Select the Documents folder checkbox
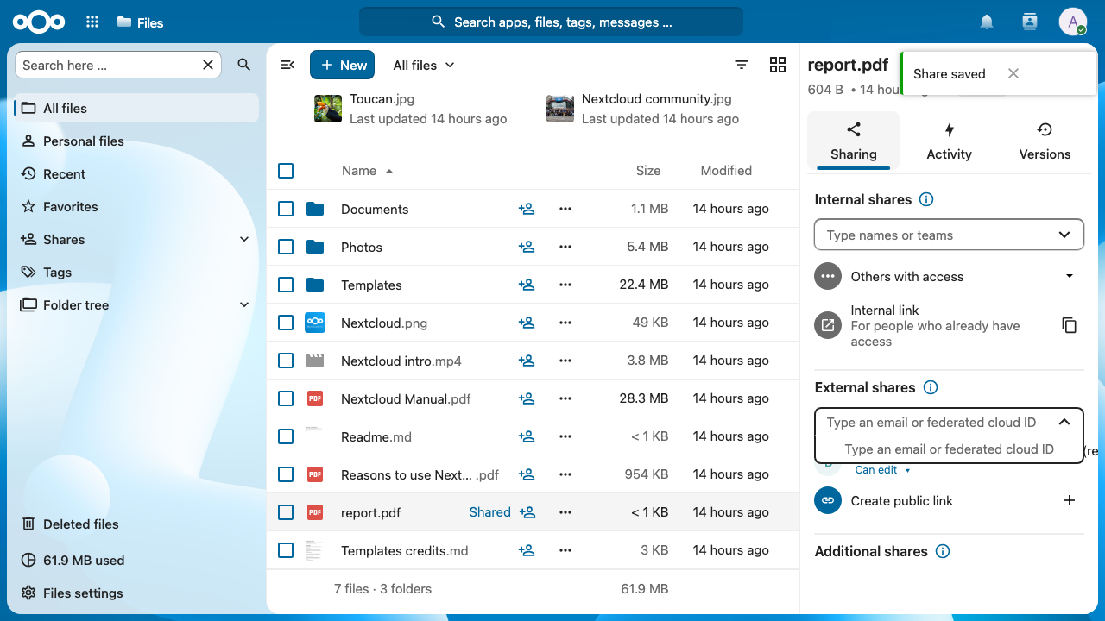Viewport: 1105px width, 621px height. point(286,209)
